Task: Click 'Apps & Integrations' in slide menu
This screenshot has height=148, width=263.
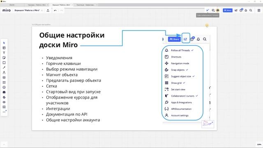Action: tap(181, 102)
